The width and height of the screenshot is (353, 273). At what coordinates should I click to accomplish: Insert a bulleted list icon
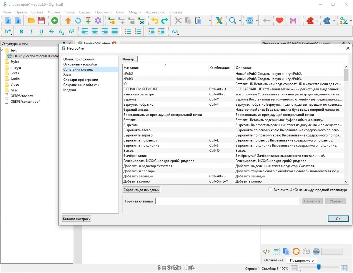(128, 32)
